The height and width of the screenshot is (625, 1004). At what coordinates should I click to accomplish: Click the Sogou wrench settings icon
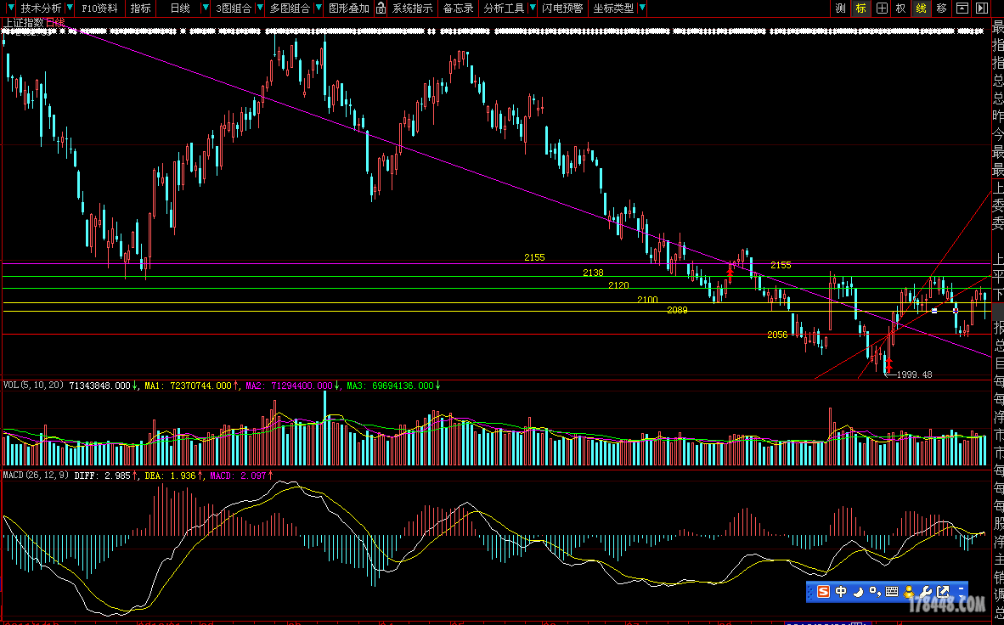pos(926,591)
